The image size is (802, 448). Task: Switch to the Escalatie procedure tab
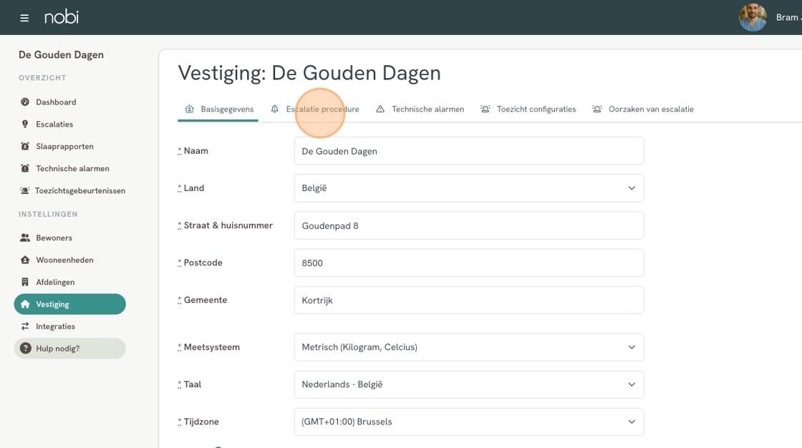[322, 109]
